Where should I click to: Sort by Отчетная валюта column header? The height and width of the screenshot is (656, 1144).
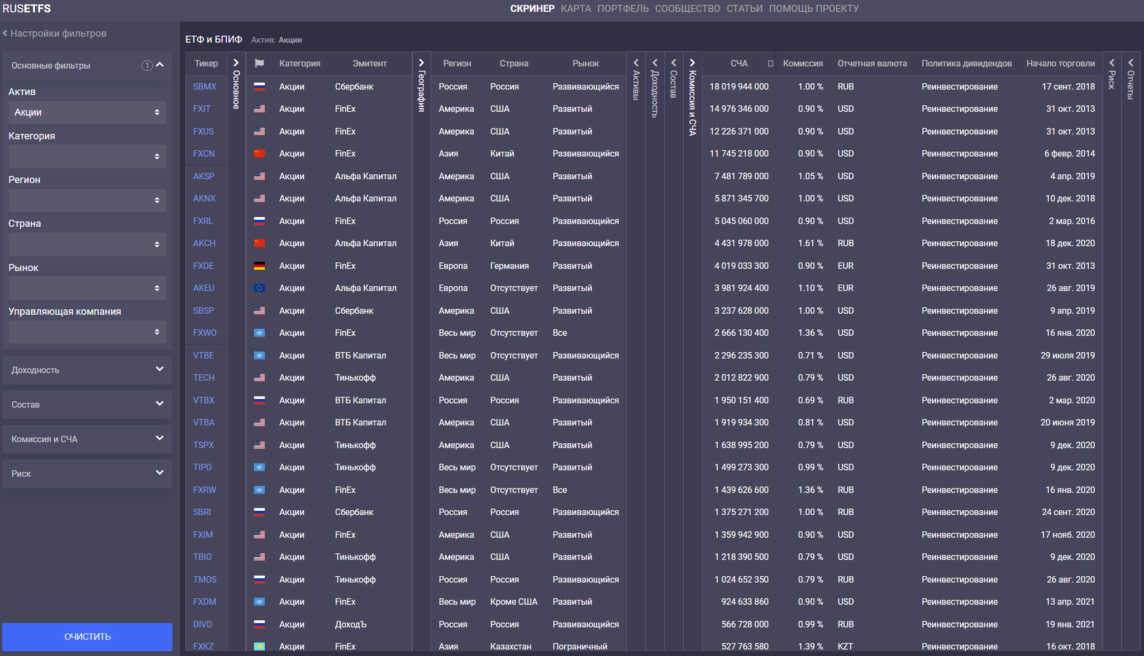coord(872,64)
